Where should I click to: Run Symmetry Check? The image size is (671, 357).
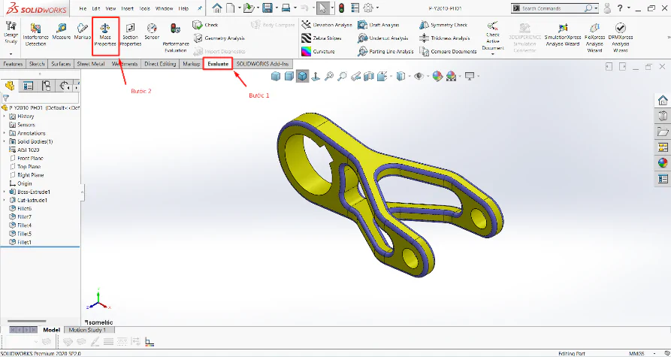(x=443, y=25)
